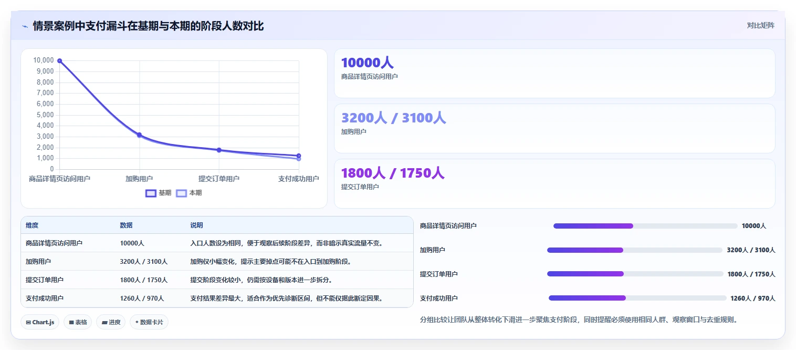Click the 5,000 y-axis tick label
Viewport: 796px width, 350px height.
(45, 115)
